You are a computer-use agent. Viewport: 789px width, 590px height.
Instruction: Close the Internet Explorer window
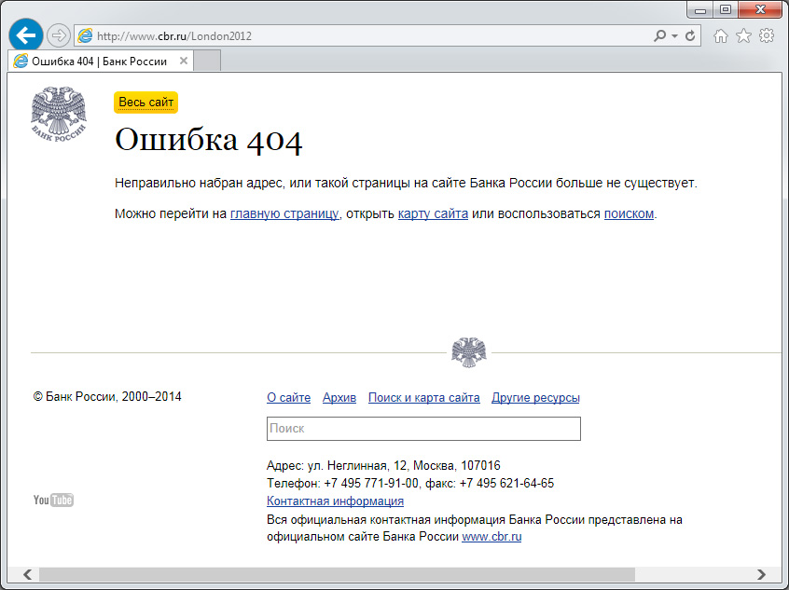tap(760, 9)
